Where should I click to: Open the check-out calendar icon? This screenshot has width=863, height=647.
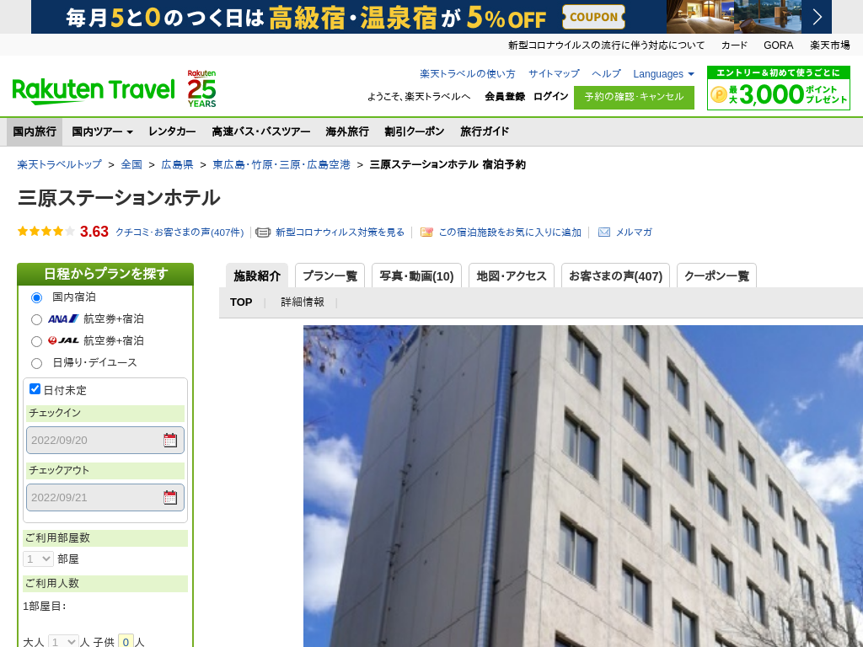[170, 497]
